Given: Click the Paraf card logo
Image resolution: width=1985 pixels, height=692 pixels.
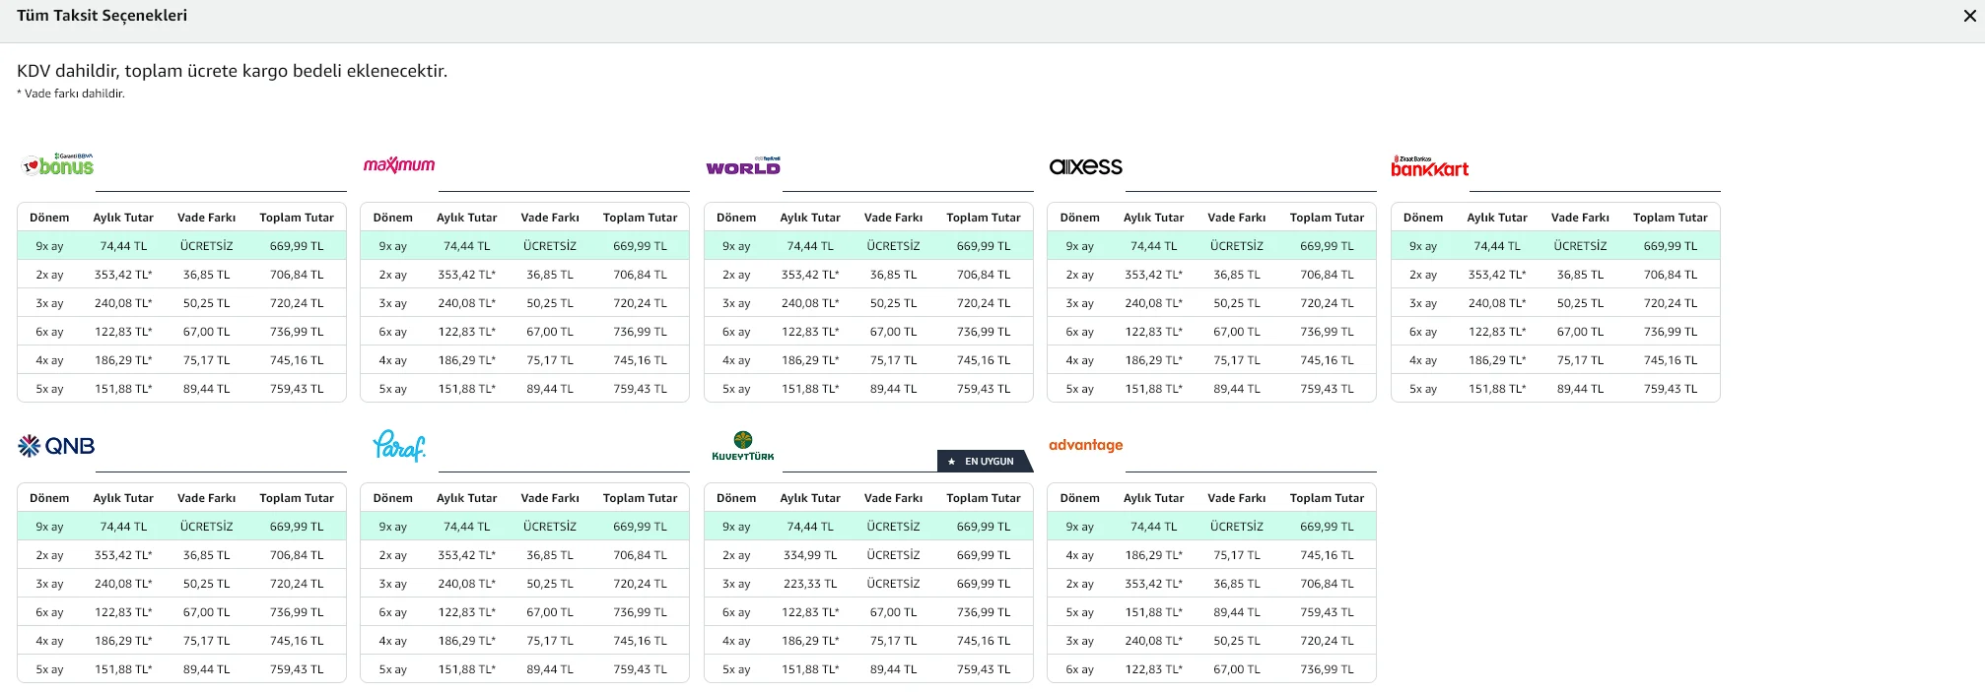Looking at the screenshot, I should click(x=399, y=446).
